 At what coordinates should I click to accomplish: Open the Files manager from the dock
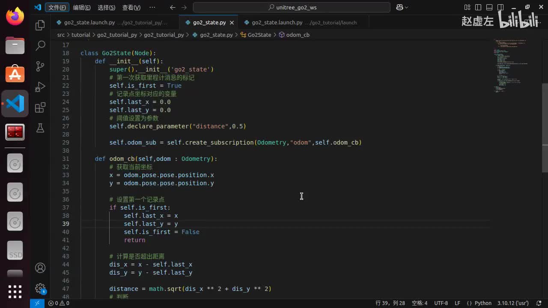coord(15,45)
